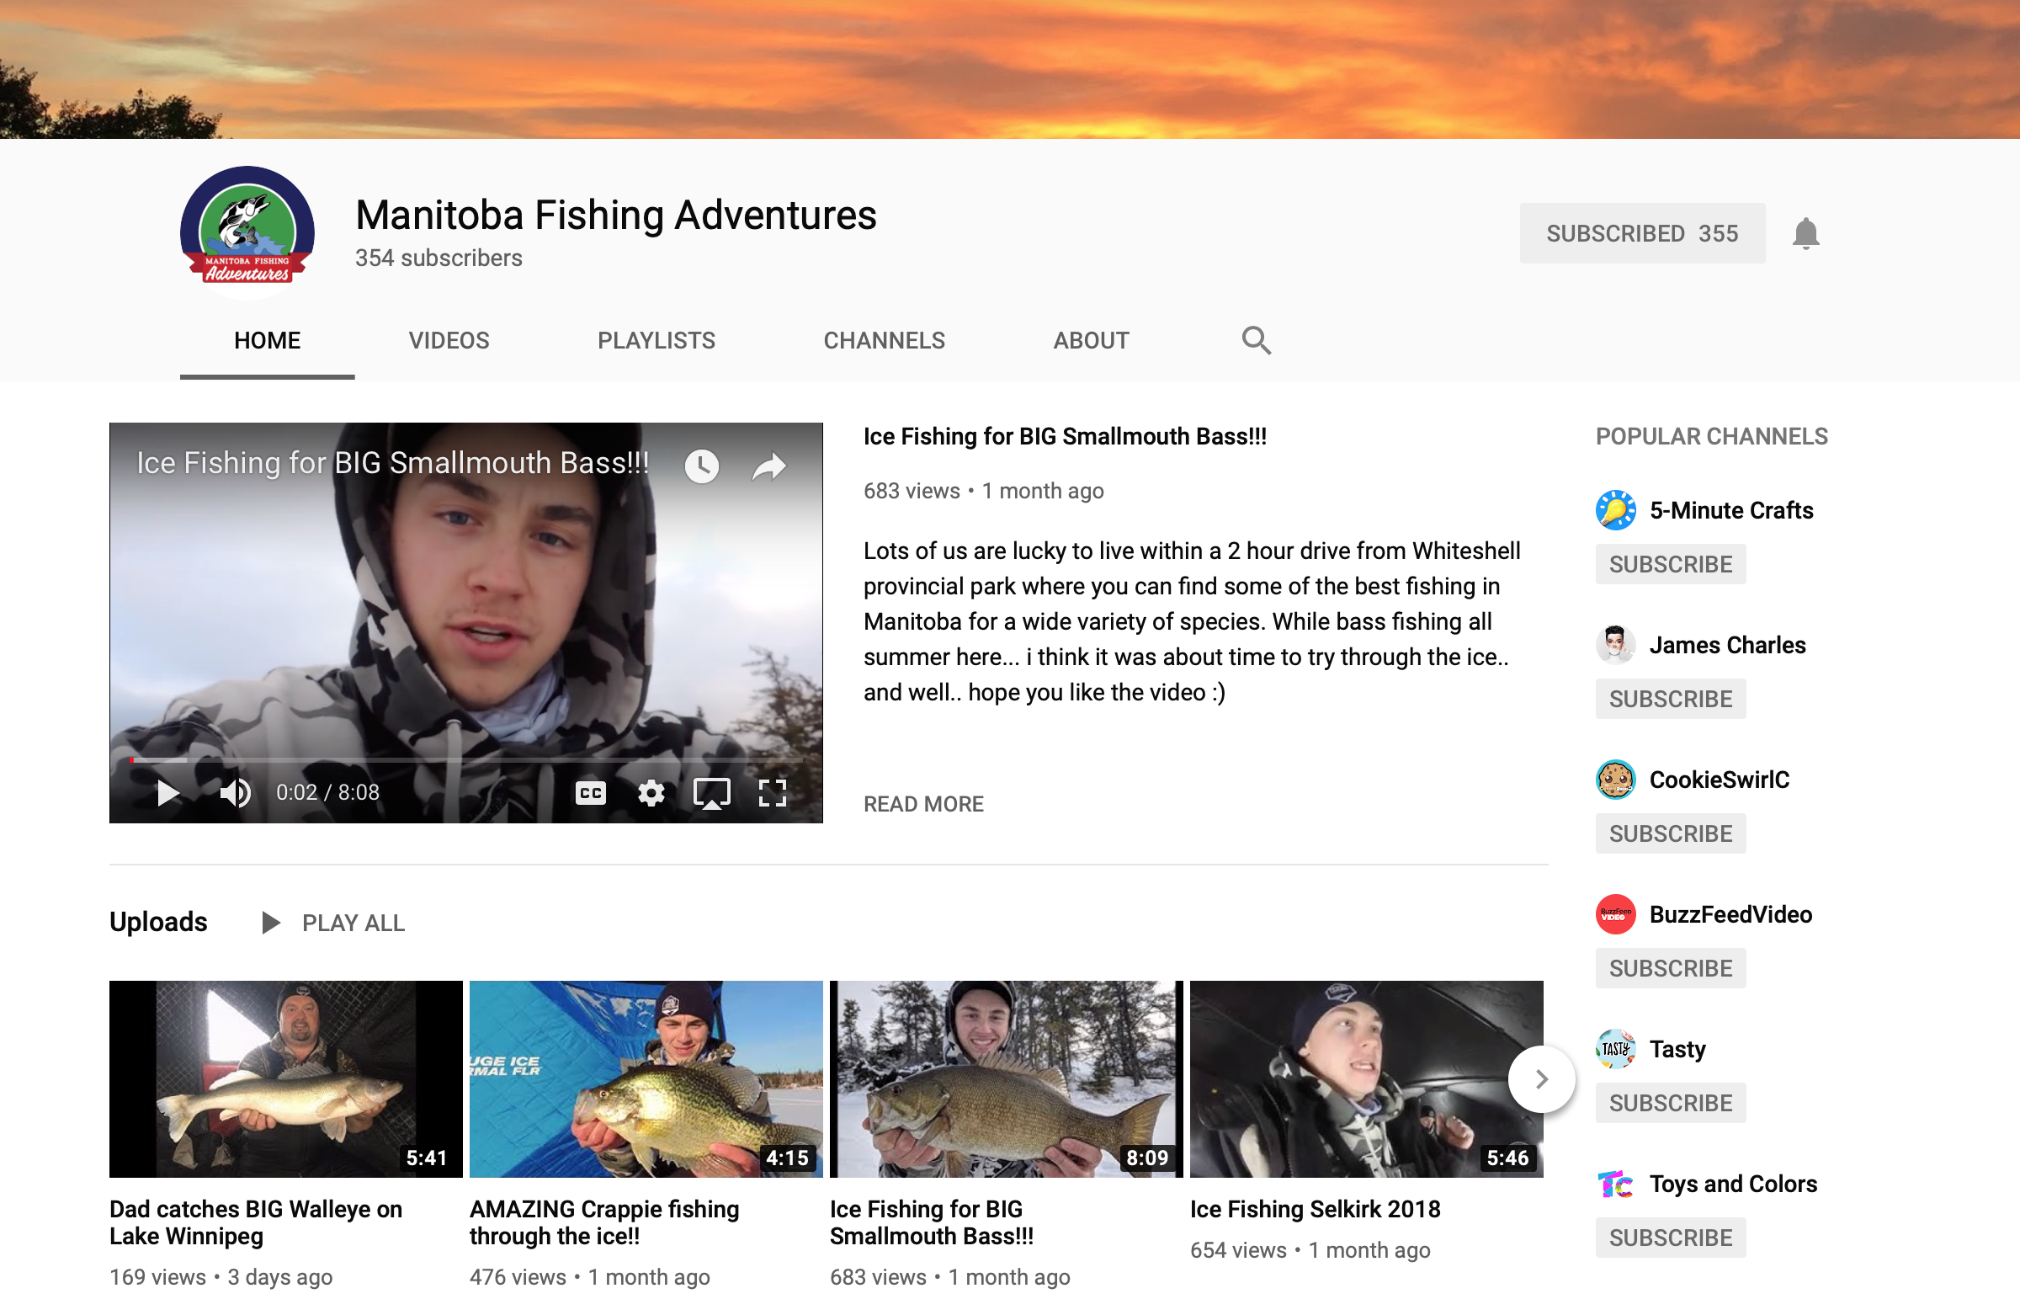Click Manitoba Fishing Adventures channel avatar
The width and height of the screenshot is (2020, 1315).
click(x=247, y=232)
